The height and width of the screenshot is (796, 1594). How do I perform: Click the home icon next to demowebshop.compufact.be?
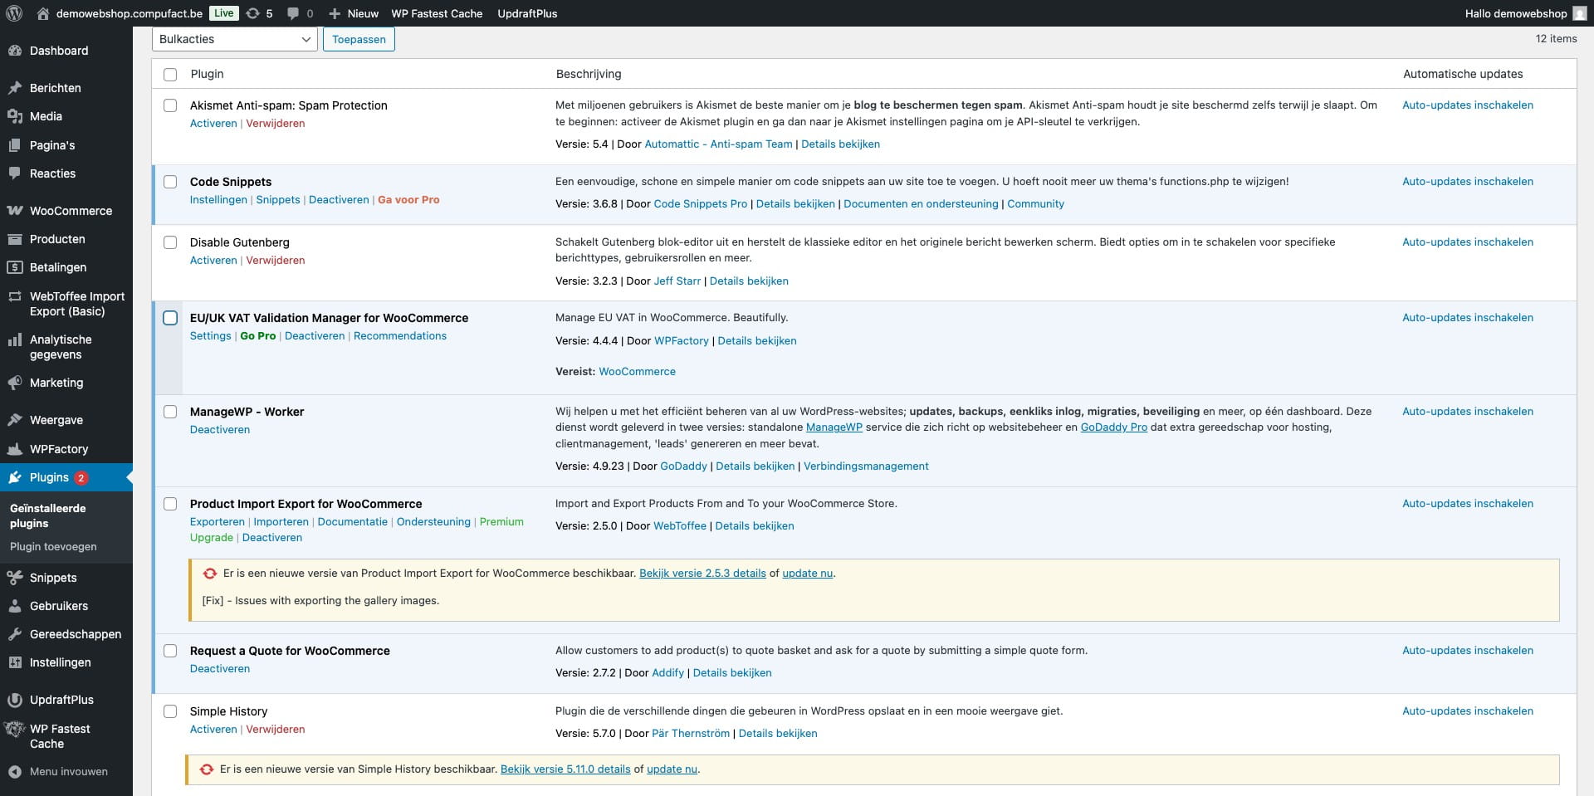pyautogui.click(x=43, y=13)
